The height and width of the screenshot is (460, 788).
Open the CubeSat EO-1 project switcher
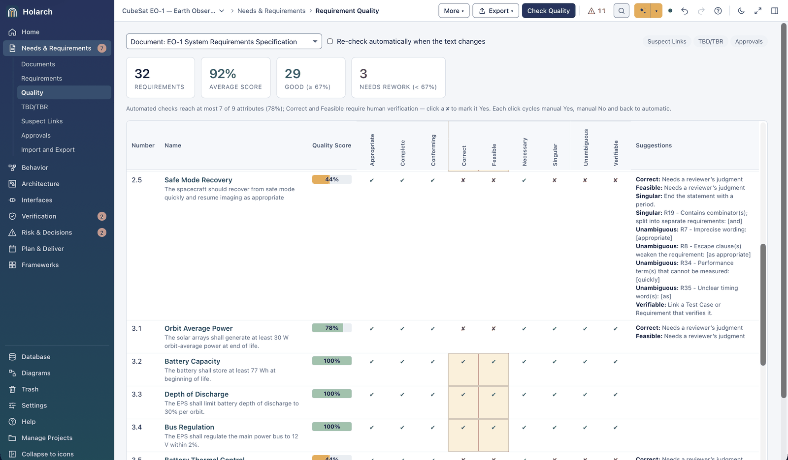173,11
